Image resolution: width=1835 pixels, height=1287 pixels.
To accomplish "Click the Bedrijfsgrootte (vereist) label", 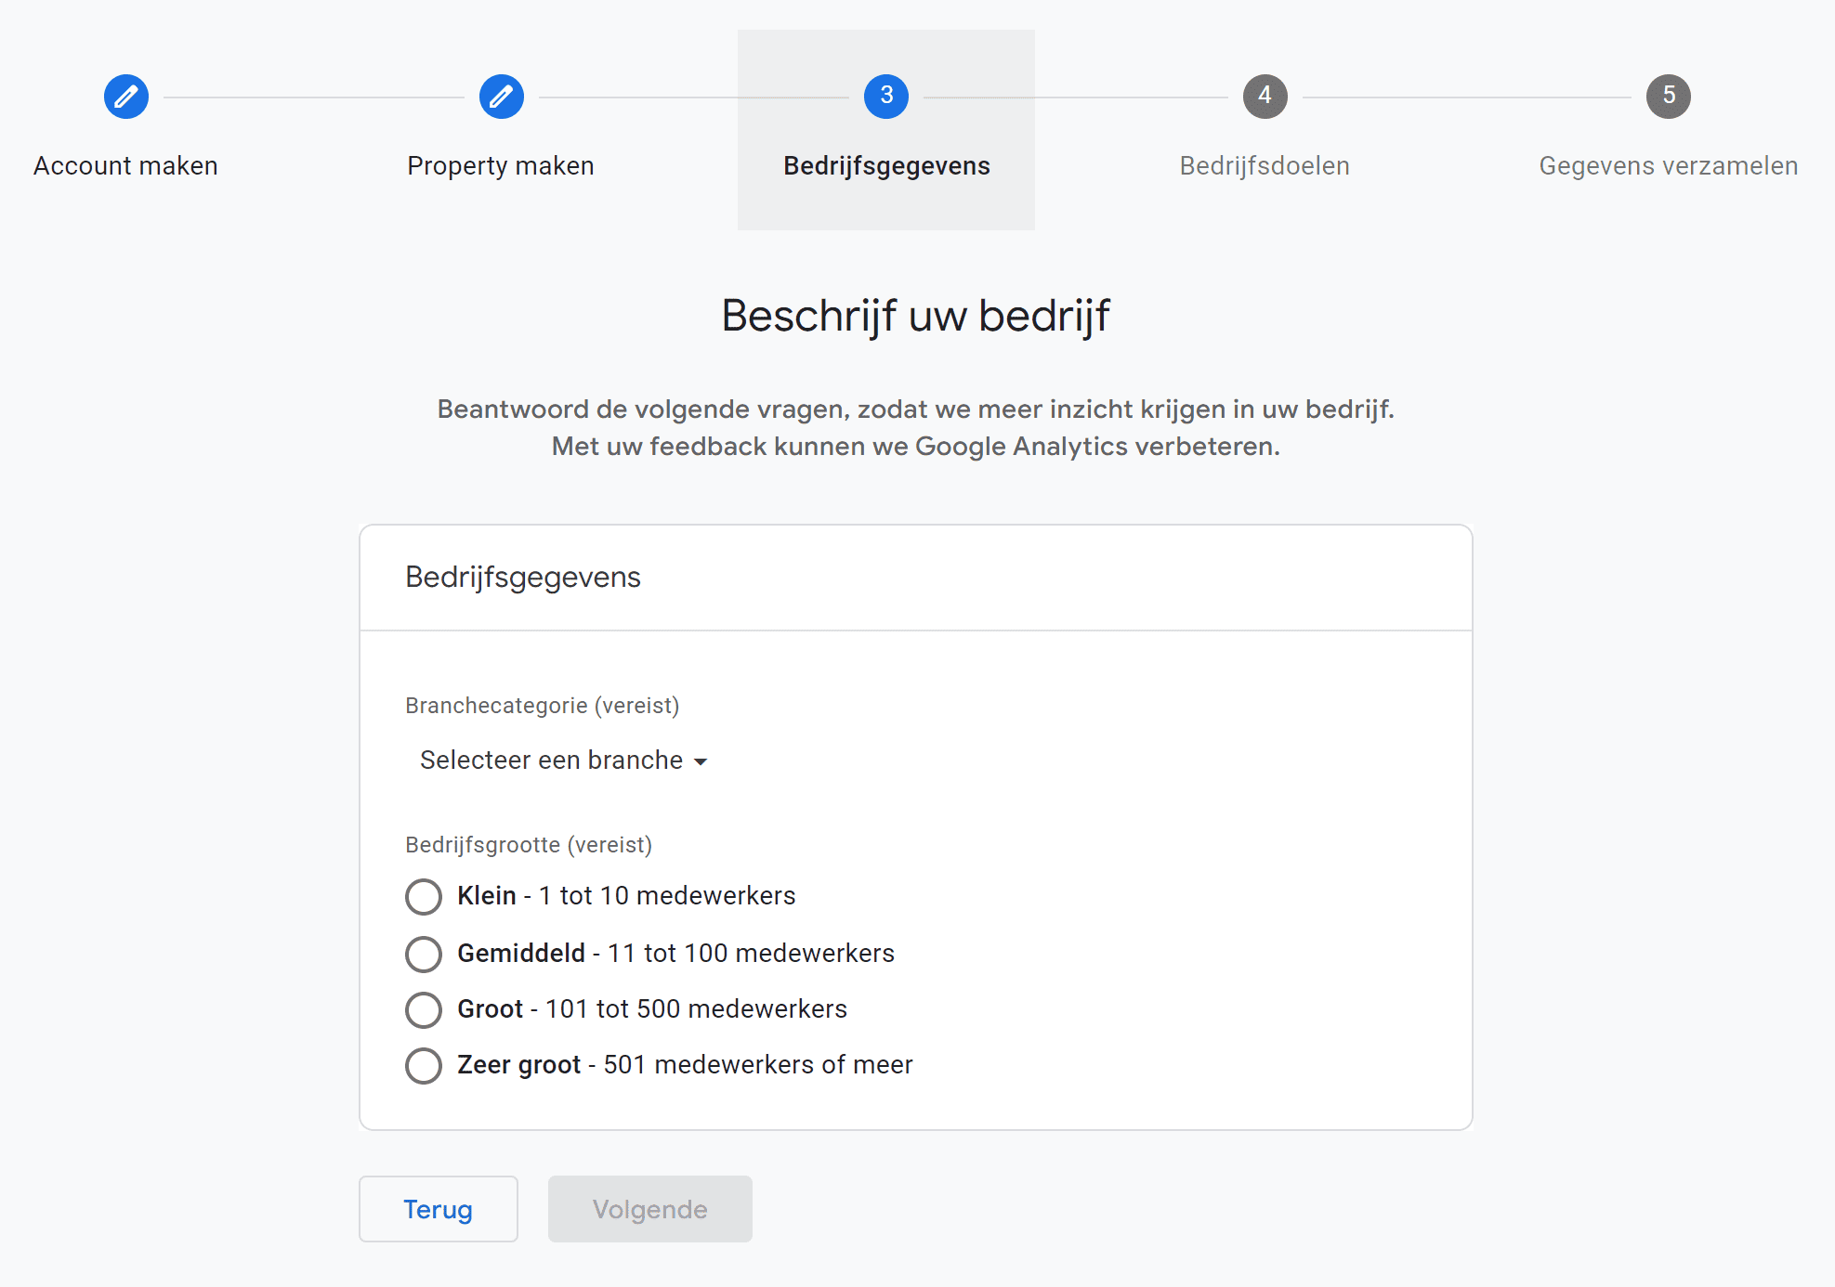I will click(x=528, y=845).
